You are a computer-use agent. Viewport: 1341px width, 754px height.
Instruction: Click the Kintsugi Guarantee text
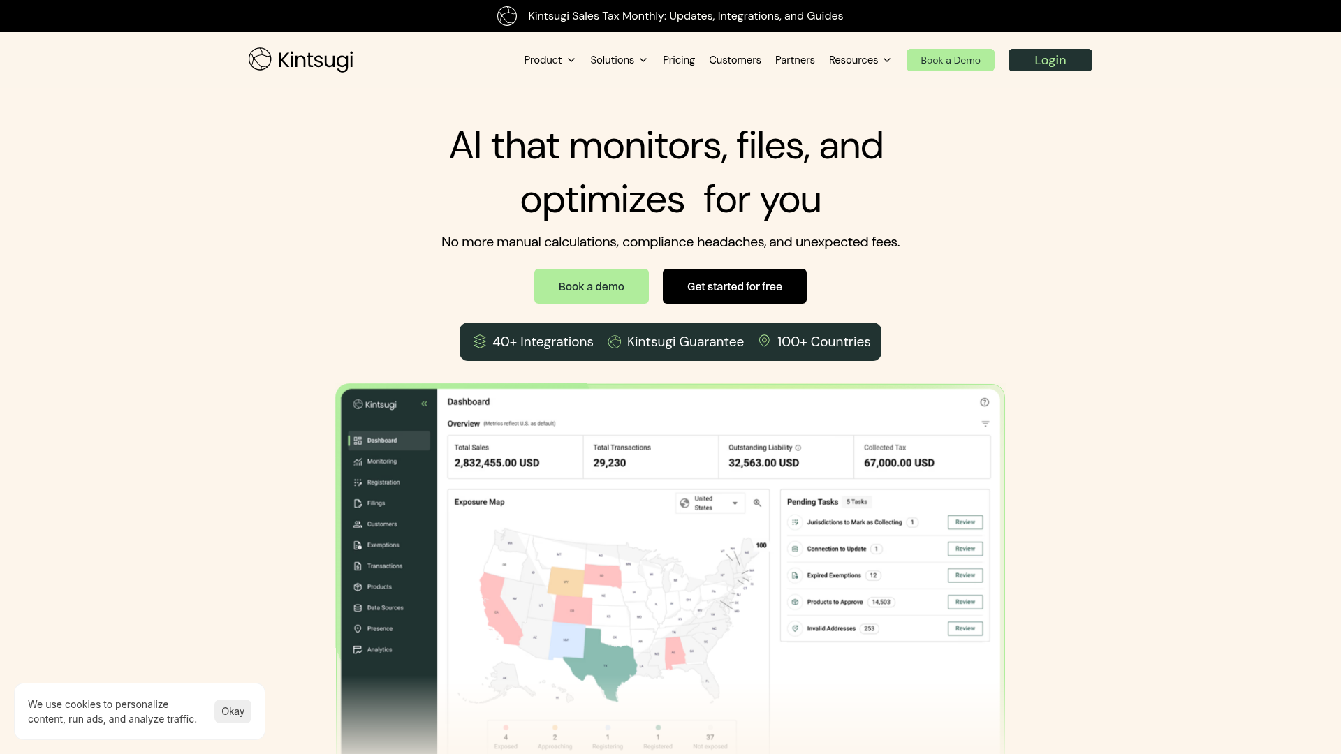tap(685, 341)
